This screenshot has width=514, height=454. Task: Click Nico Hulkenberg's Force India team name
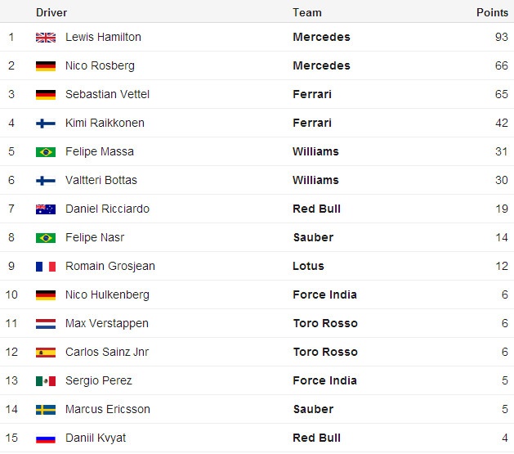324,294
